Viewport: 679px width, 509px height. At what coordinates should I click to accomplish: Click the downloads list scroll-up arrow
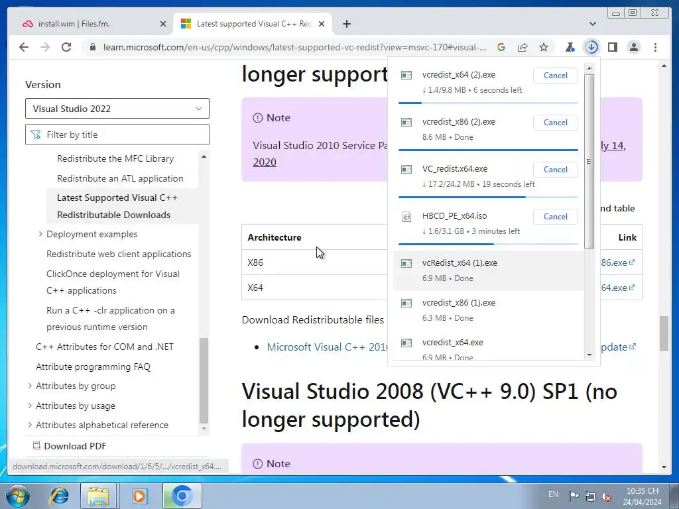[x=589, y=68]
